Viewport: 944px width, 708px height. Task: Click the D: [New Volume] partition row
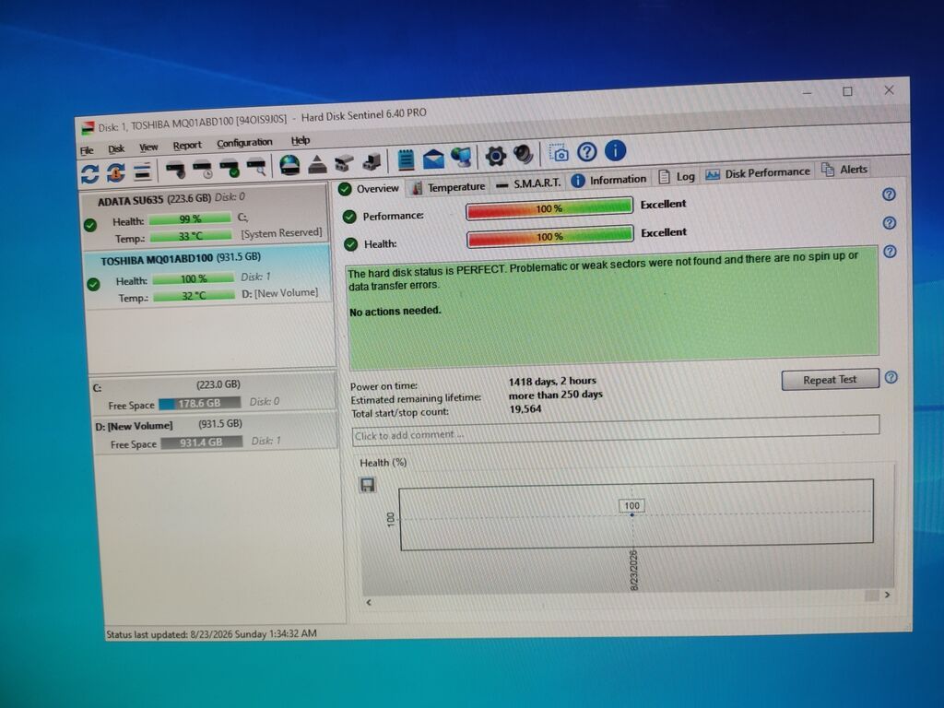pos(215,433)
